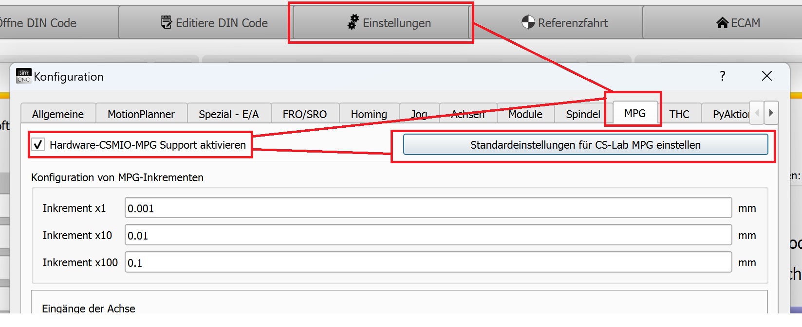The image size is (802, 327).
Task: Open the Allgemeine tab
Action: pos(58,114)
